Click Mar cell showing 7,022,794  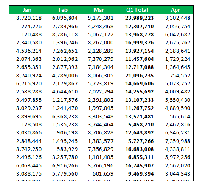99,92
